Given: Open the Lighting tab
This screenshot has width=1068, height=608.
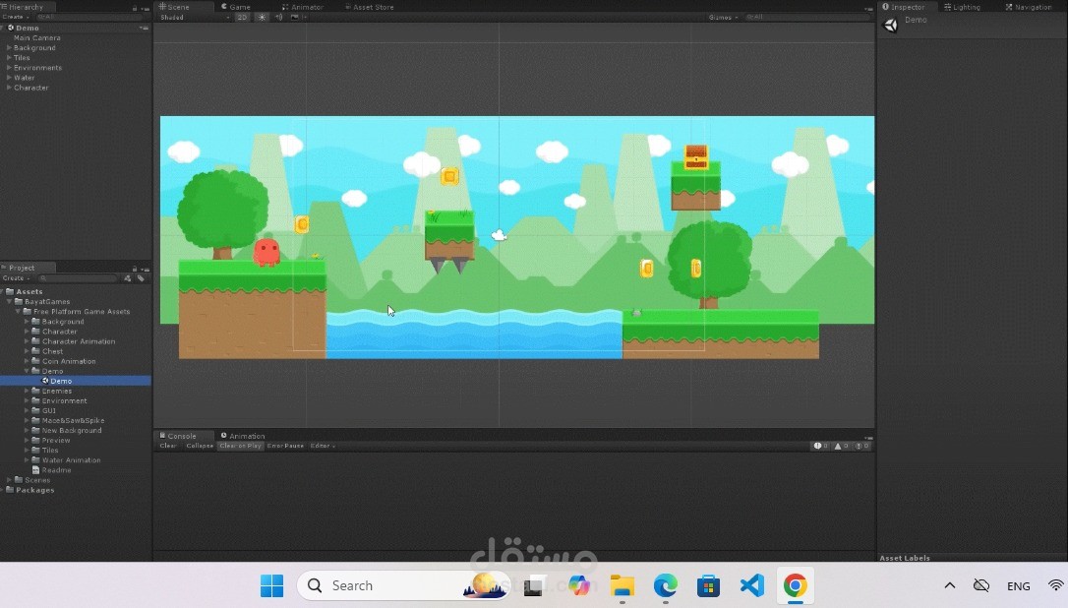Looking at the screenshot, I should tap(963, 7).
